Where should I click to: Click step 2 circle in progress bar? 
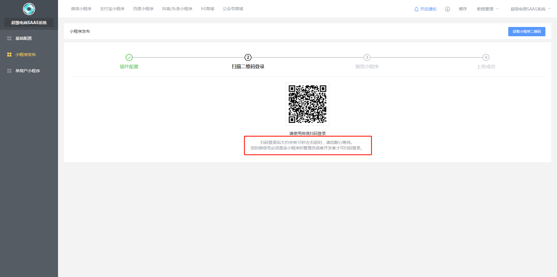point(248,57)
